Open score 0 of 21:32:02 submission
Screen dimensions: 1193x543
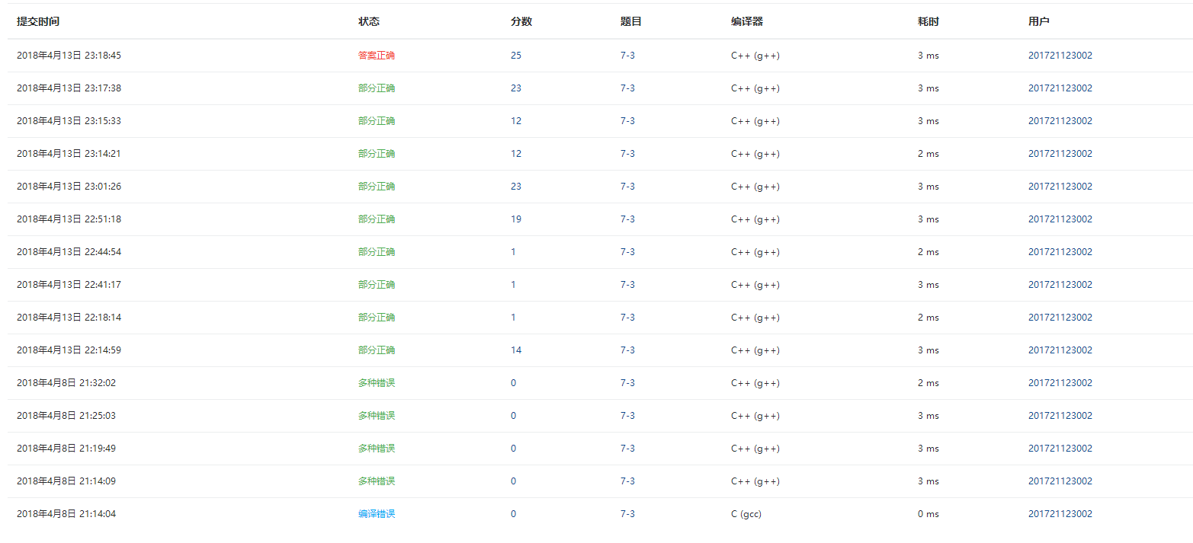pos(513,383)
